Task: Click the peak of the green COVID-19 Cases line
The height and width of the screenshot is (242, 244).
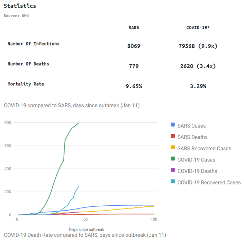Action: (x=79, y=123)
